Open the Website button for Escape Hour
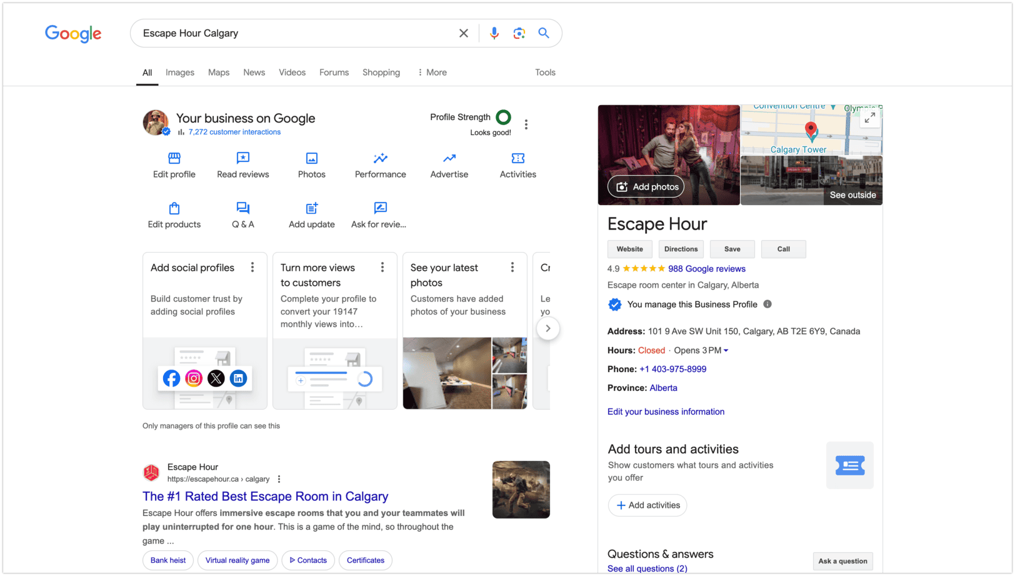The width and height of the screenshot is (1015, 576). (x=629, y=249)
